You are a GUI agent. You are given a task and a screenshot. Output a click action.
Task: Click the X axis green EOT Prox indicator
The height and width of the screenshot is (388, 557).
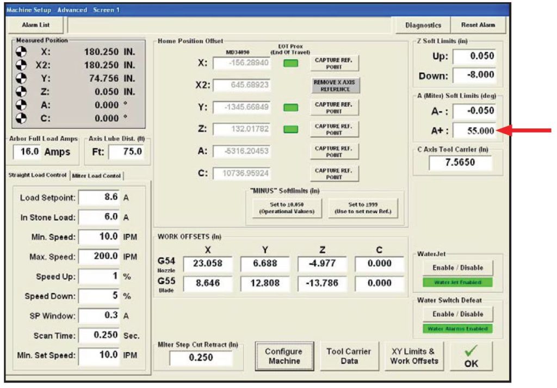tap(290, 63)
